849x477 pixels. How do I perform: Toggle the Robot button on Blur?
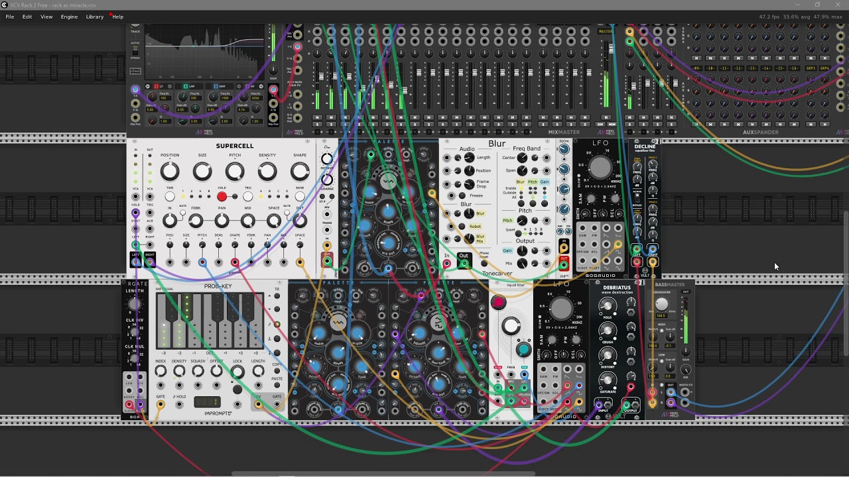tap(463, 227)
